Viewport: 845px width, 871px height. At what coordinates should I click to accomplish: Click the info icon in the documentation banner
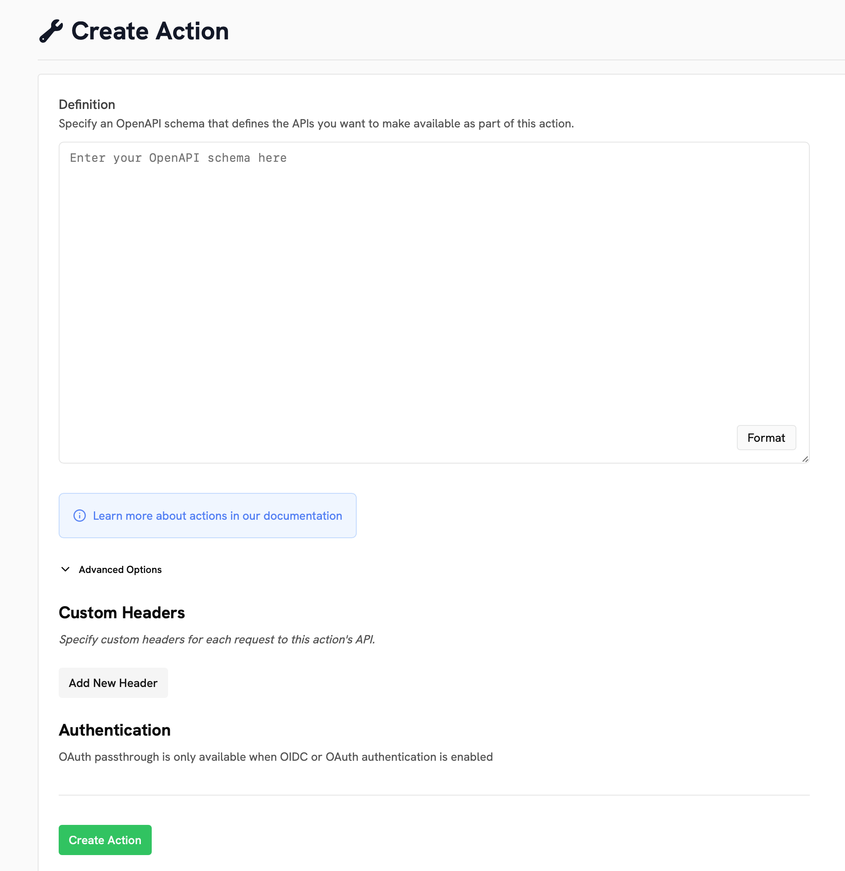(80, 516)
